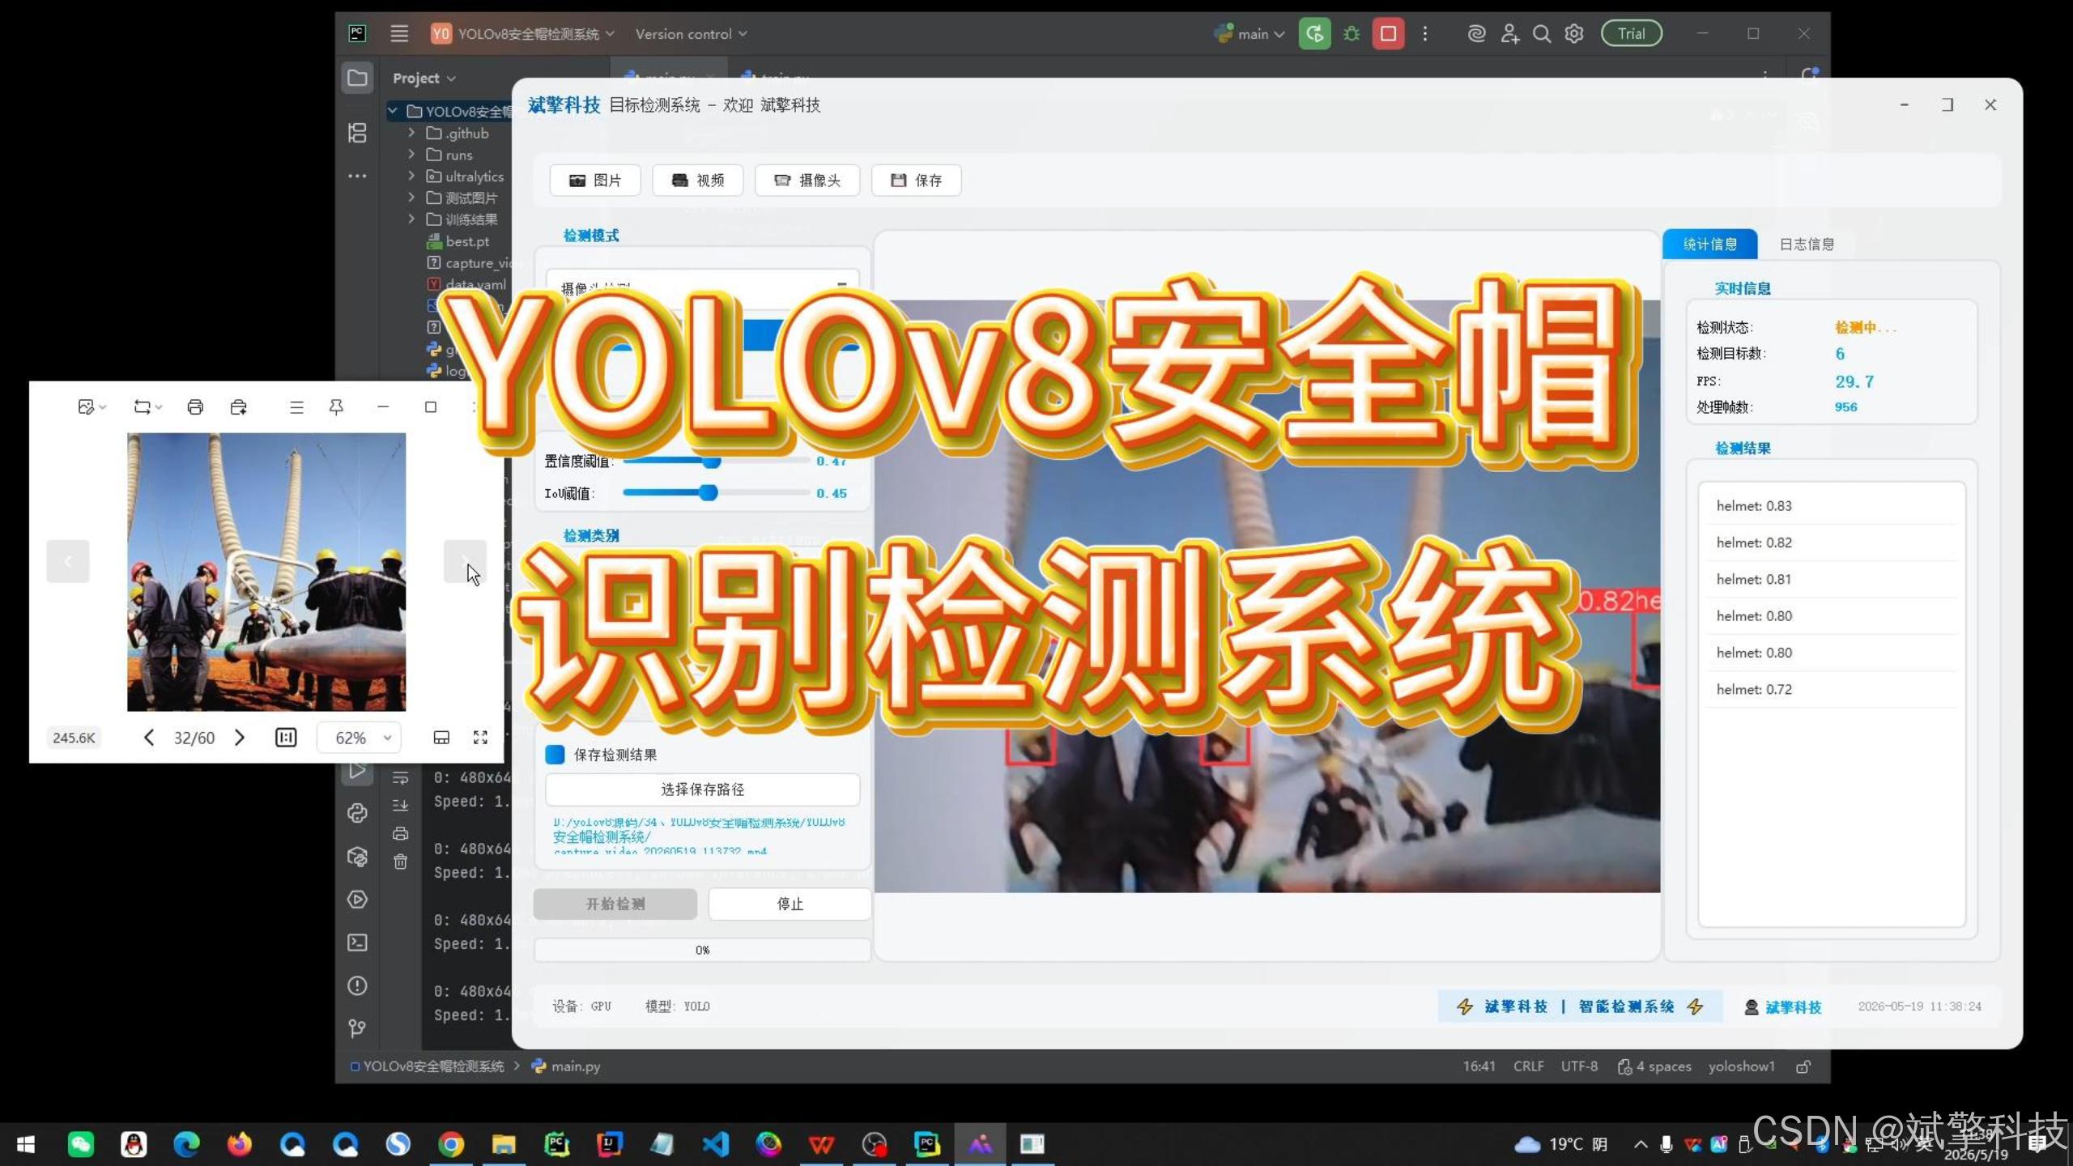This screenshot has height=1166, width=2073.
Task: Click YOLOv8安全帽检测系统 breadcrumb in status bar
Action: tap(427, 1066)
